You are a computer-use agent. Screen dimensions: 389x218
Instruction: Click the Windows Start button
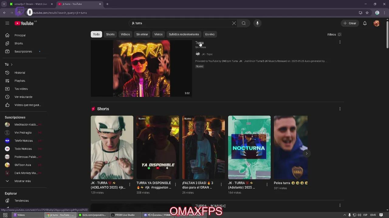[x=5, y=215]
